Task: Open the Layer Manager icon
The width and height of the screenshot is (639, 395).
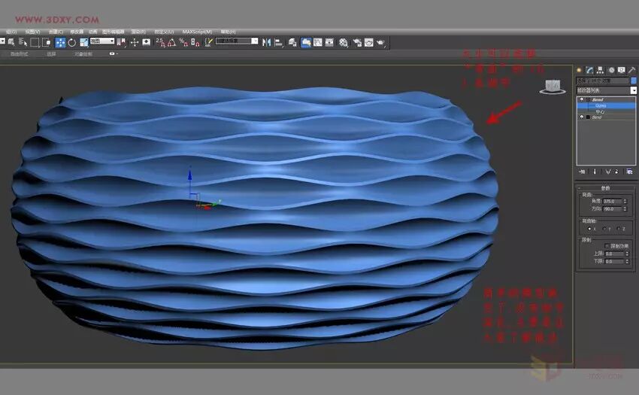Action: click(x=292, y=42)
